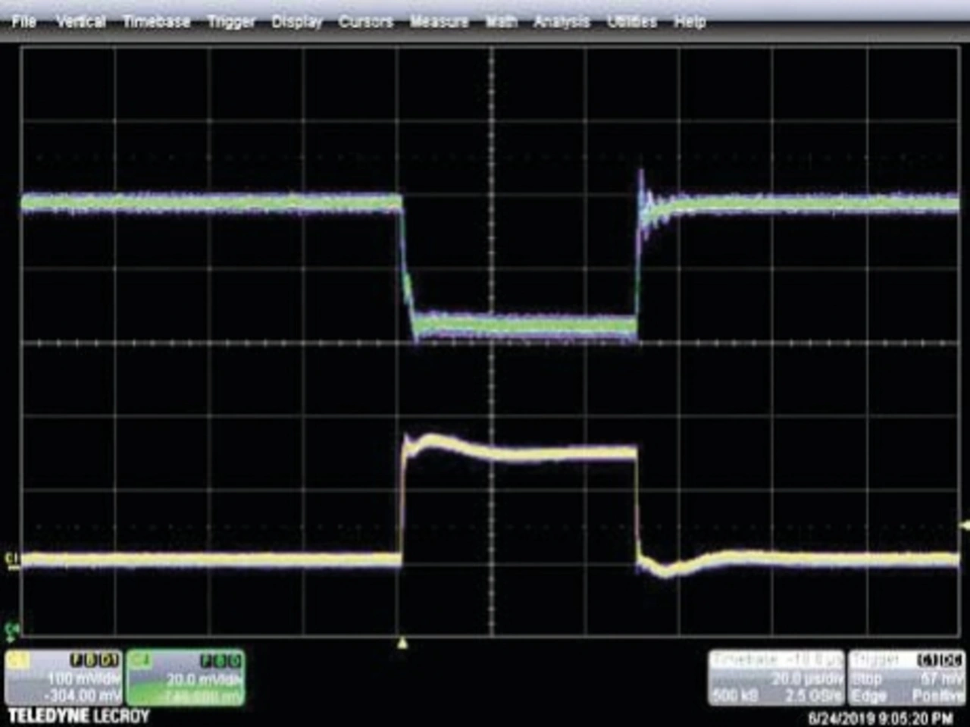Open the Timebase descriptor box
The image size is (970, 727).
(776, 677)
